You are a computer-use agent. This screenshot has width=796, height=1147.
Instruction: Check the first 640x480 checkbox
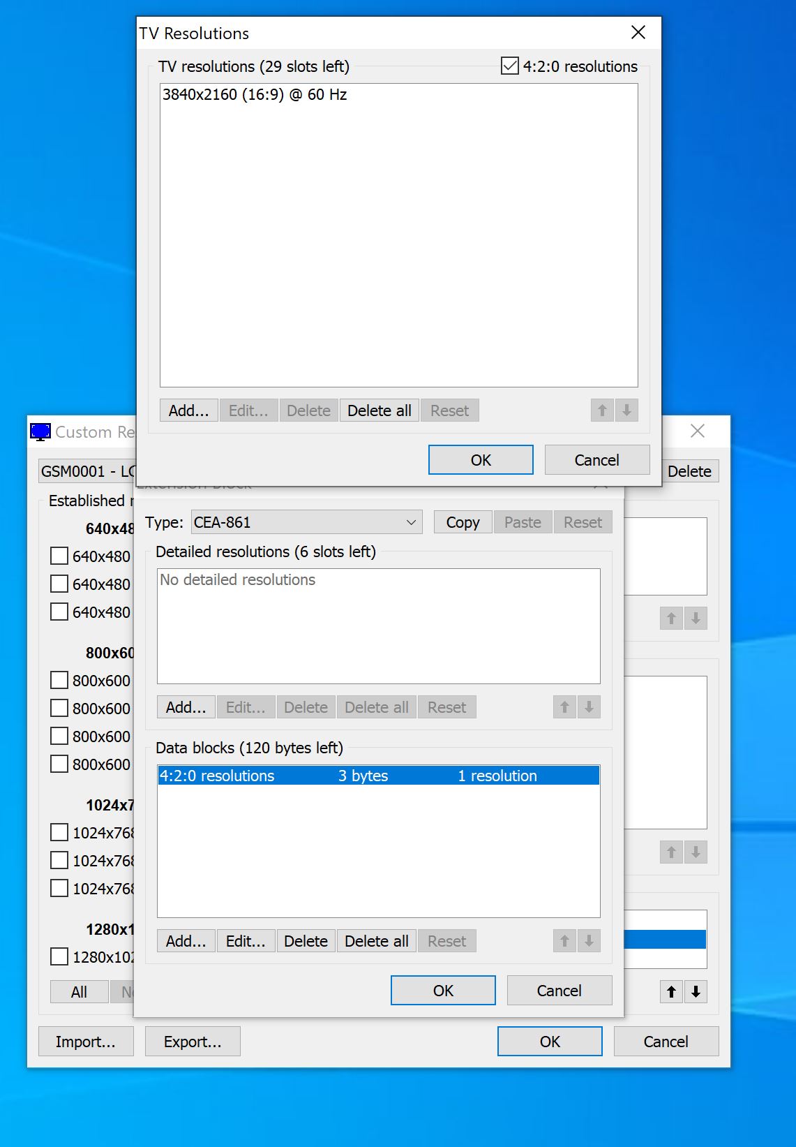click(59, 556)
